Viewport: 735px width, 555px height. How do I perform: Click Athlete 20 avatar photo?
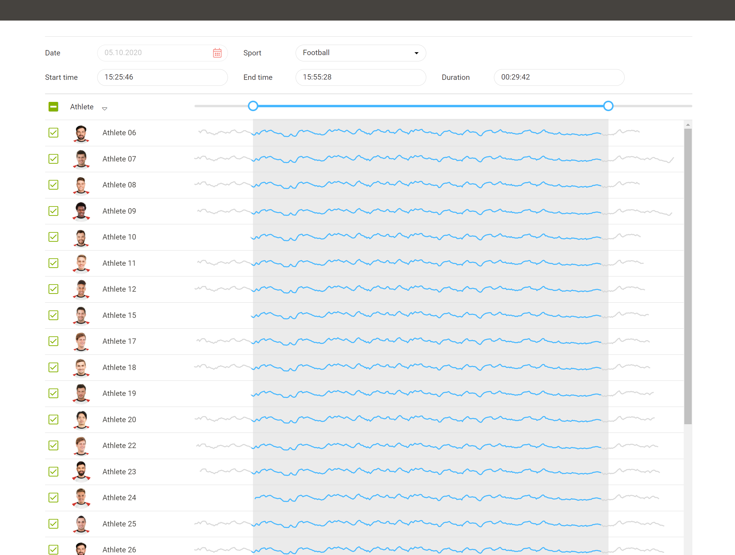pos(81,420)
